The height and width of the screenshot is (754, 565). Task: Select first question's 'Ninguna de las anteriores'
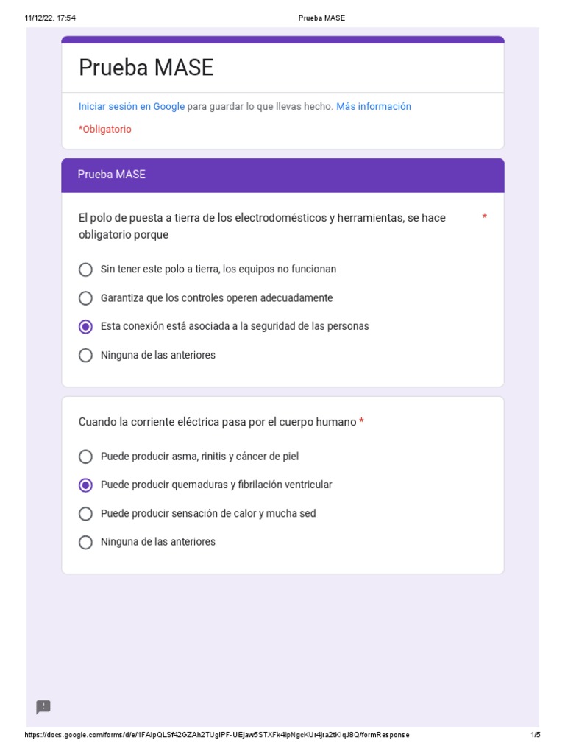tap(86, 355)
